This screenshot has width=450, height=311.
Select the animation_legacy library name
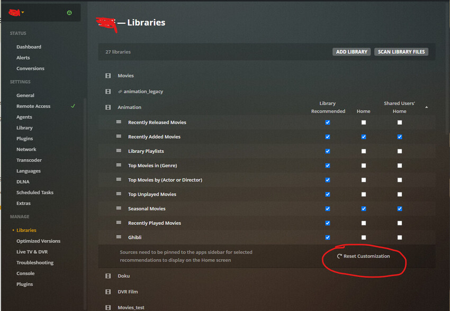point(143,92)
